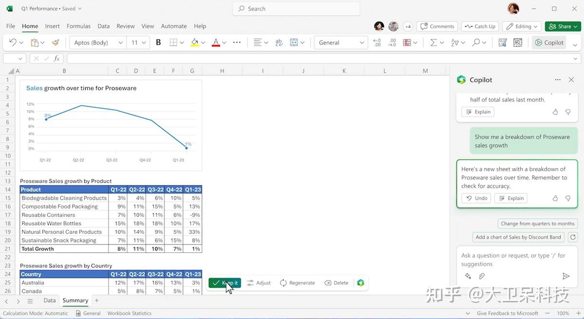Close the Copilot pane
This screenshot has width=584, height=319.
(x=571, y=80)
